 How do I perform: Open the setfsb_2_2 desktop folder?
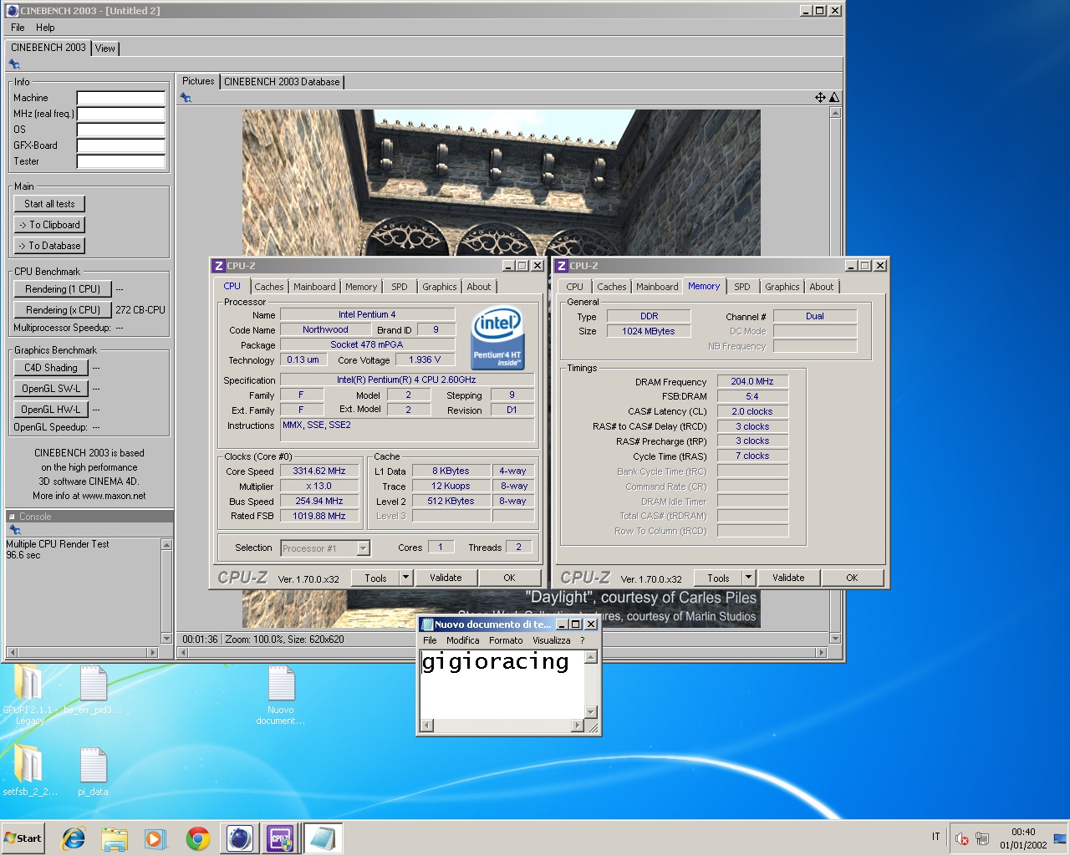point(30,771)
